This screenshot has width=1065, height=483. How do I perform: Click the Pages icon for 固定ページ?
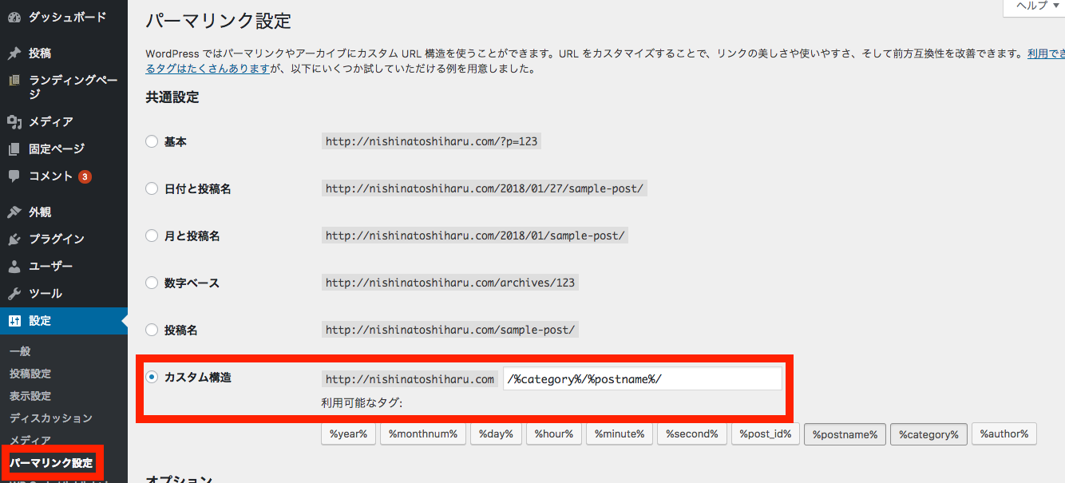[x=14, y=149]
